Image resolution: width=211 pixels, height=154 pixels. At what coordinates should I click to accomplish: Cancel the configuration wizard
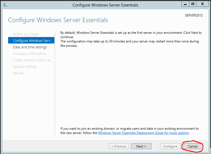point(193,146)
